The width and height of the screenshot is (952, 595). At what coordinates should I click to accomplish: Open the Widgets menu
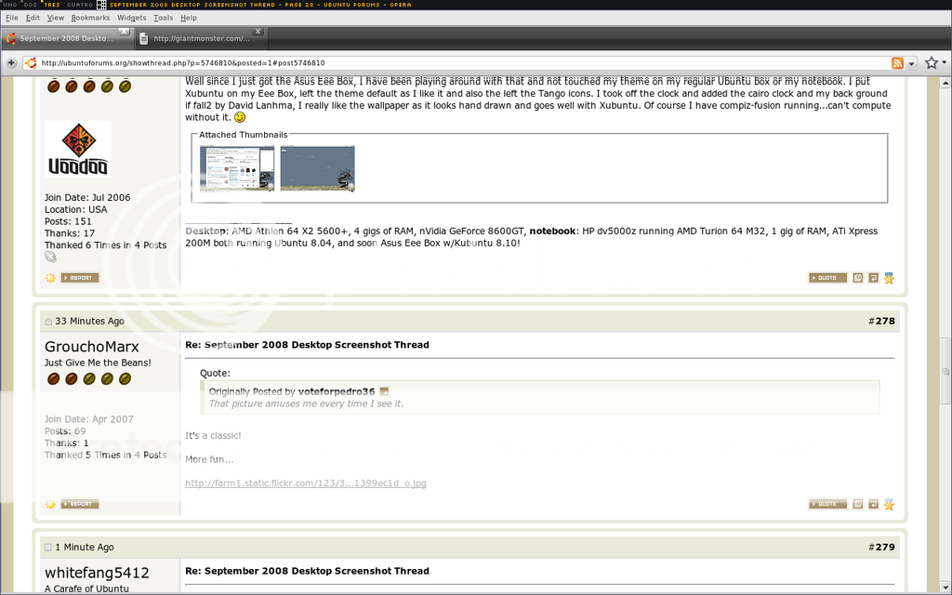(x=131, y=18)
